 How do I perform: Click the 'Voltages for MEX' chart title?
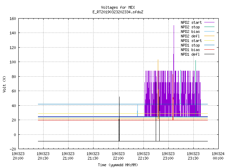[x=118, y=7]
